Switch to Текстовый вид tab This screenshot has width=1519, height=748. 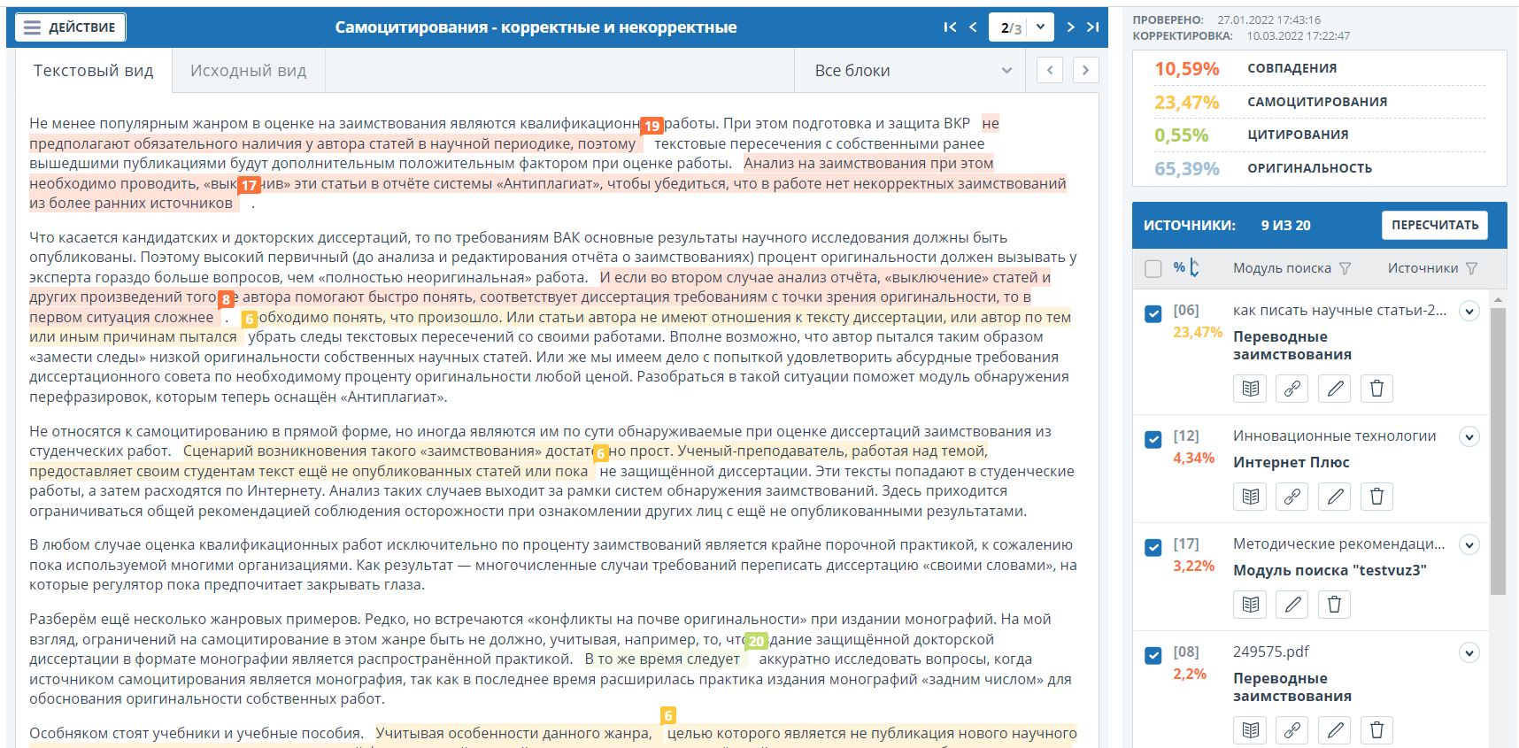pyautogui.click(x=93, y=71)
